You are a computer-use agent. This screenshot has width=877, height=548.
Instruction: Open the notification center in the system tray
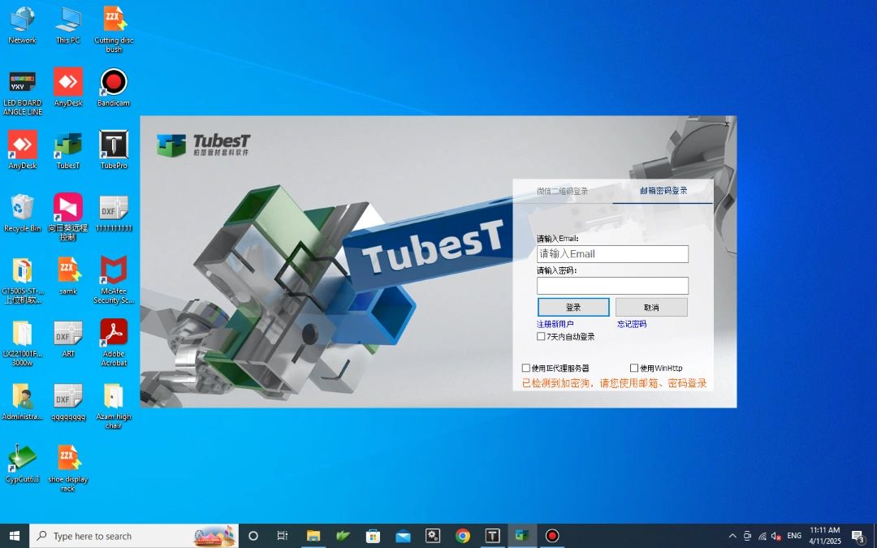coord(858,537)
